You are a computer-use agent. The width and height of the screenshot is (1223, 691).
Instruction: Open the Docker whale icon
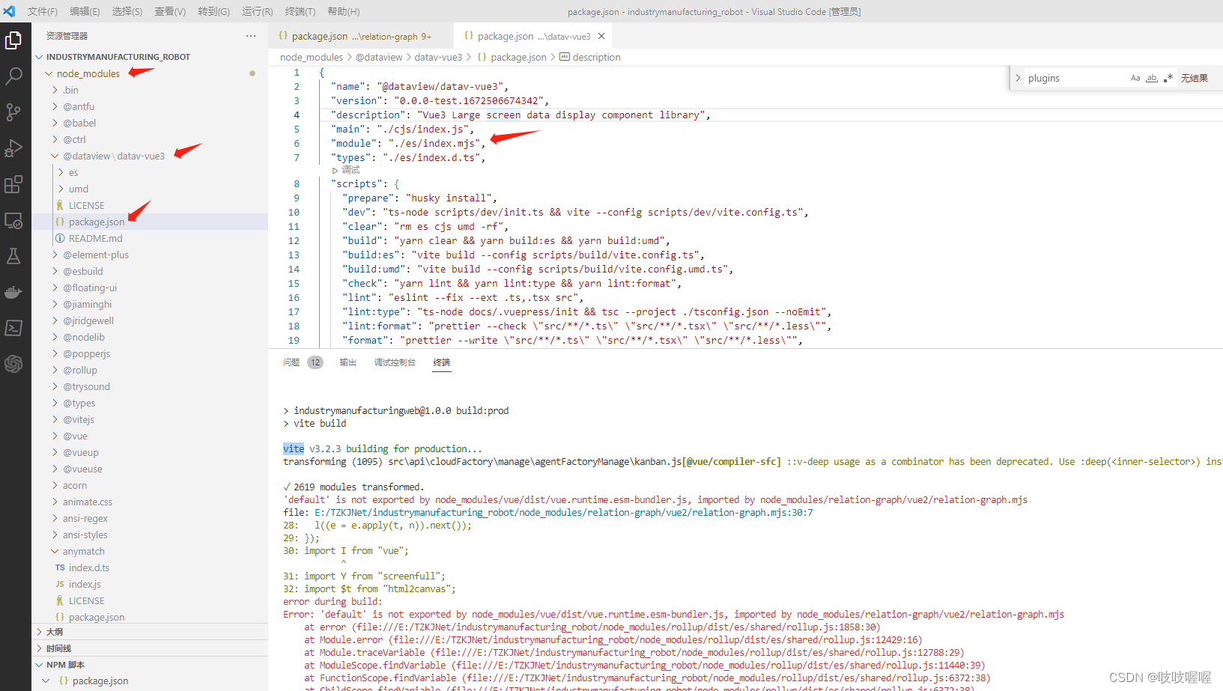[x=13, y=292]
